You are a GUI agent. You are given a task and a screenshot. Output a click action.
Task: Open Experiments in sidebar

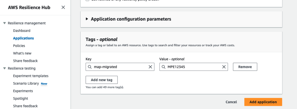point(23,91)
